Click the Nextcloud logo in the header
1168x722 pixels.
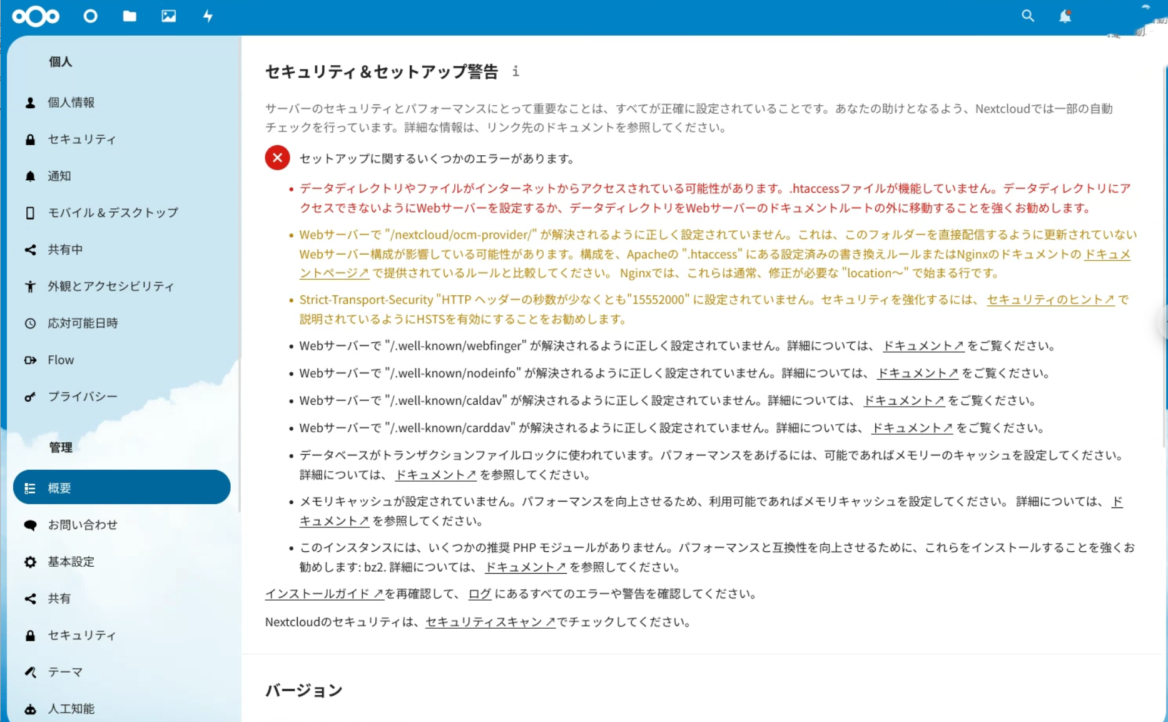tap(36, 16)
